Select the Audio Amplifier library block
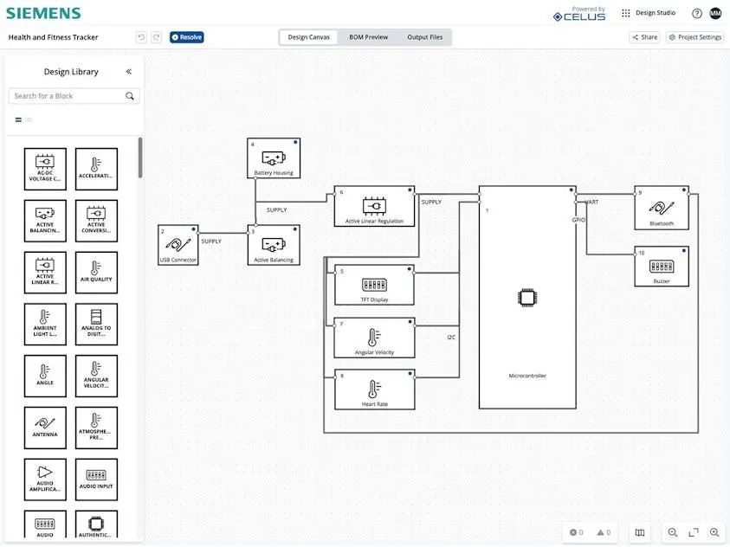This screenshot has width=730, height=547. click(x=45, y=479)
